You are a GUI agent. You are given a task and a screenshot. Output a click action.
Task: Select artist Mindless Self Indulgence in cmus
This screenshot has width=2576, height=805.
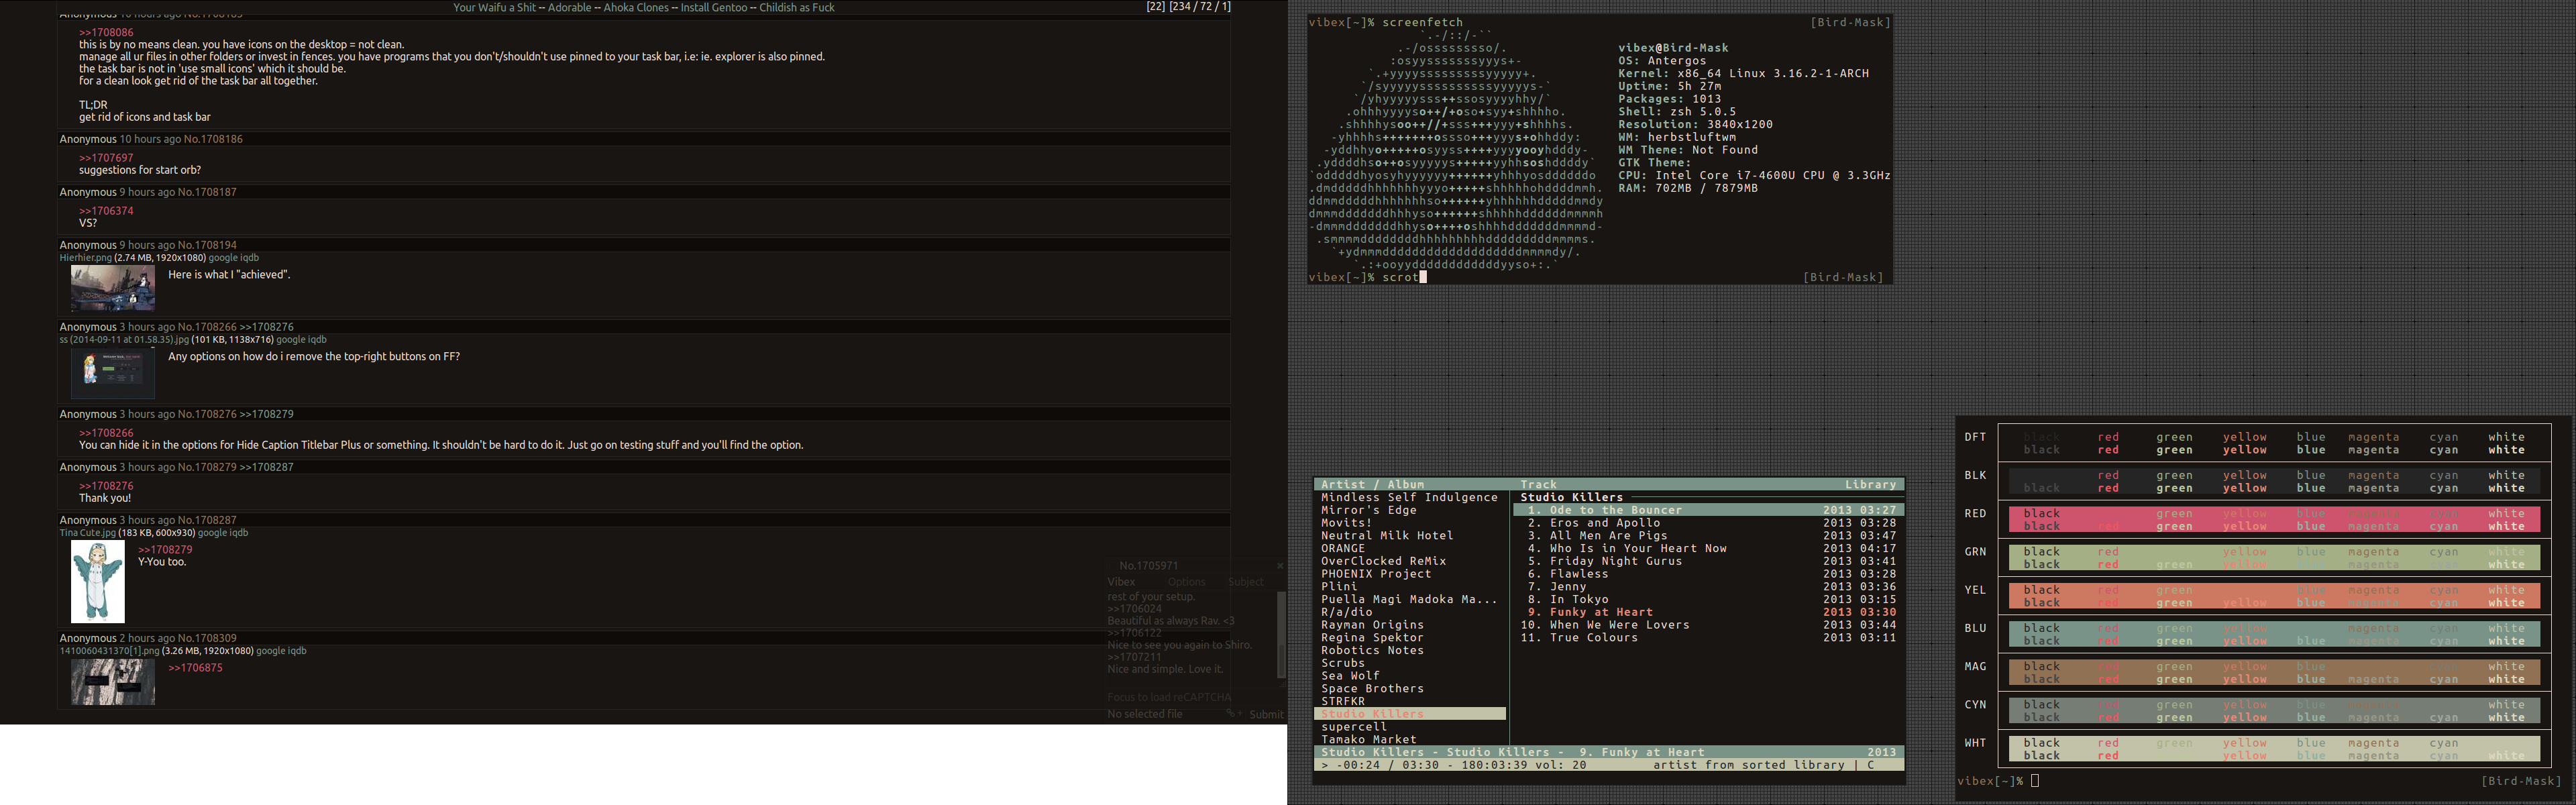[1409, 498]
